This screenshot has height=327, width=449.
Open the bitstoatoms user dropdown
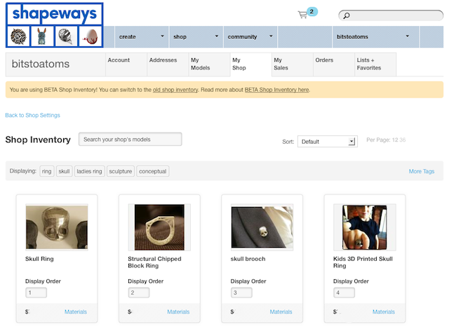tap(373, 36)
